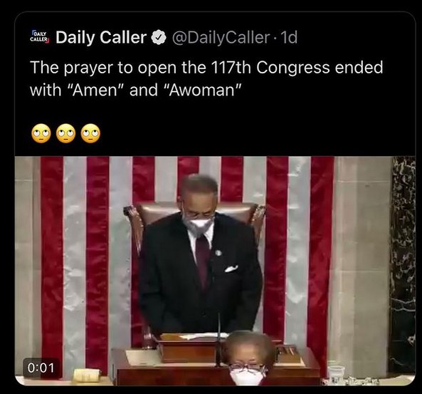Click the third eye-roll emoji
The image size is (422, 394).
click(90, 133)
